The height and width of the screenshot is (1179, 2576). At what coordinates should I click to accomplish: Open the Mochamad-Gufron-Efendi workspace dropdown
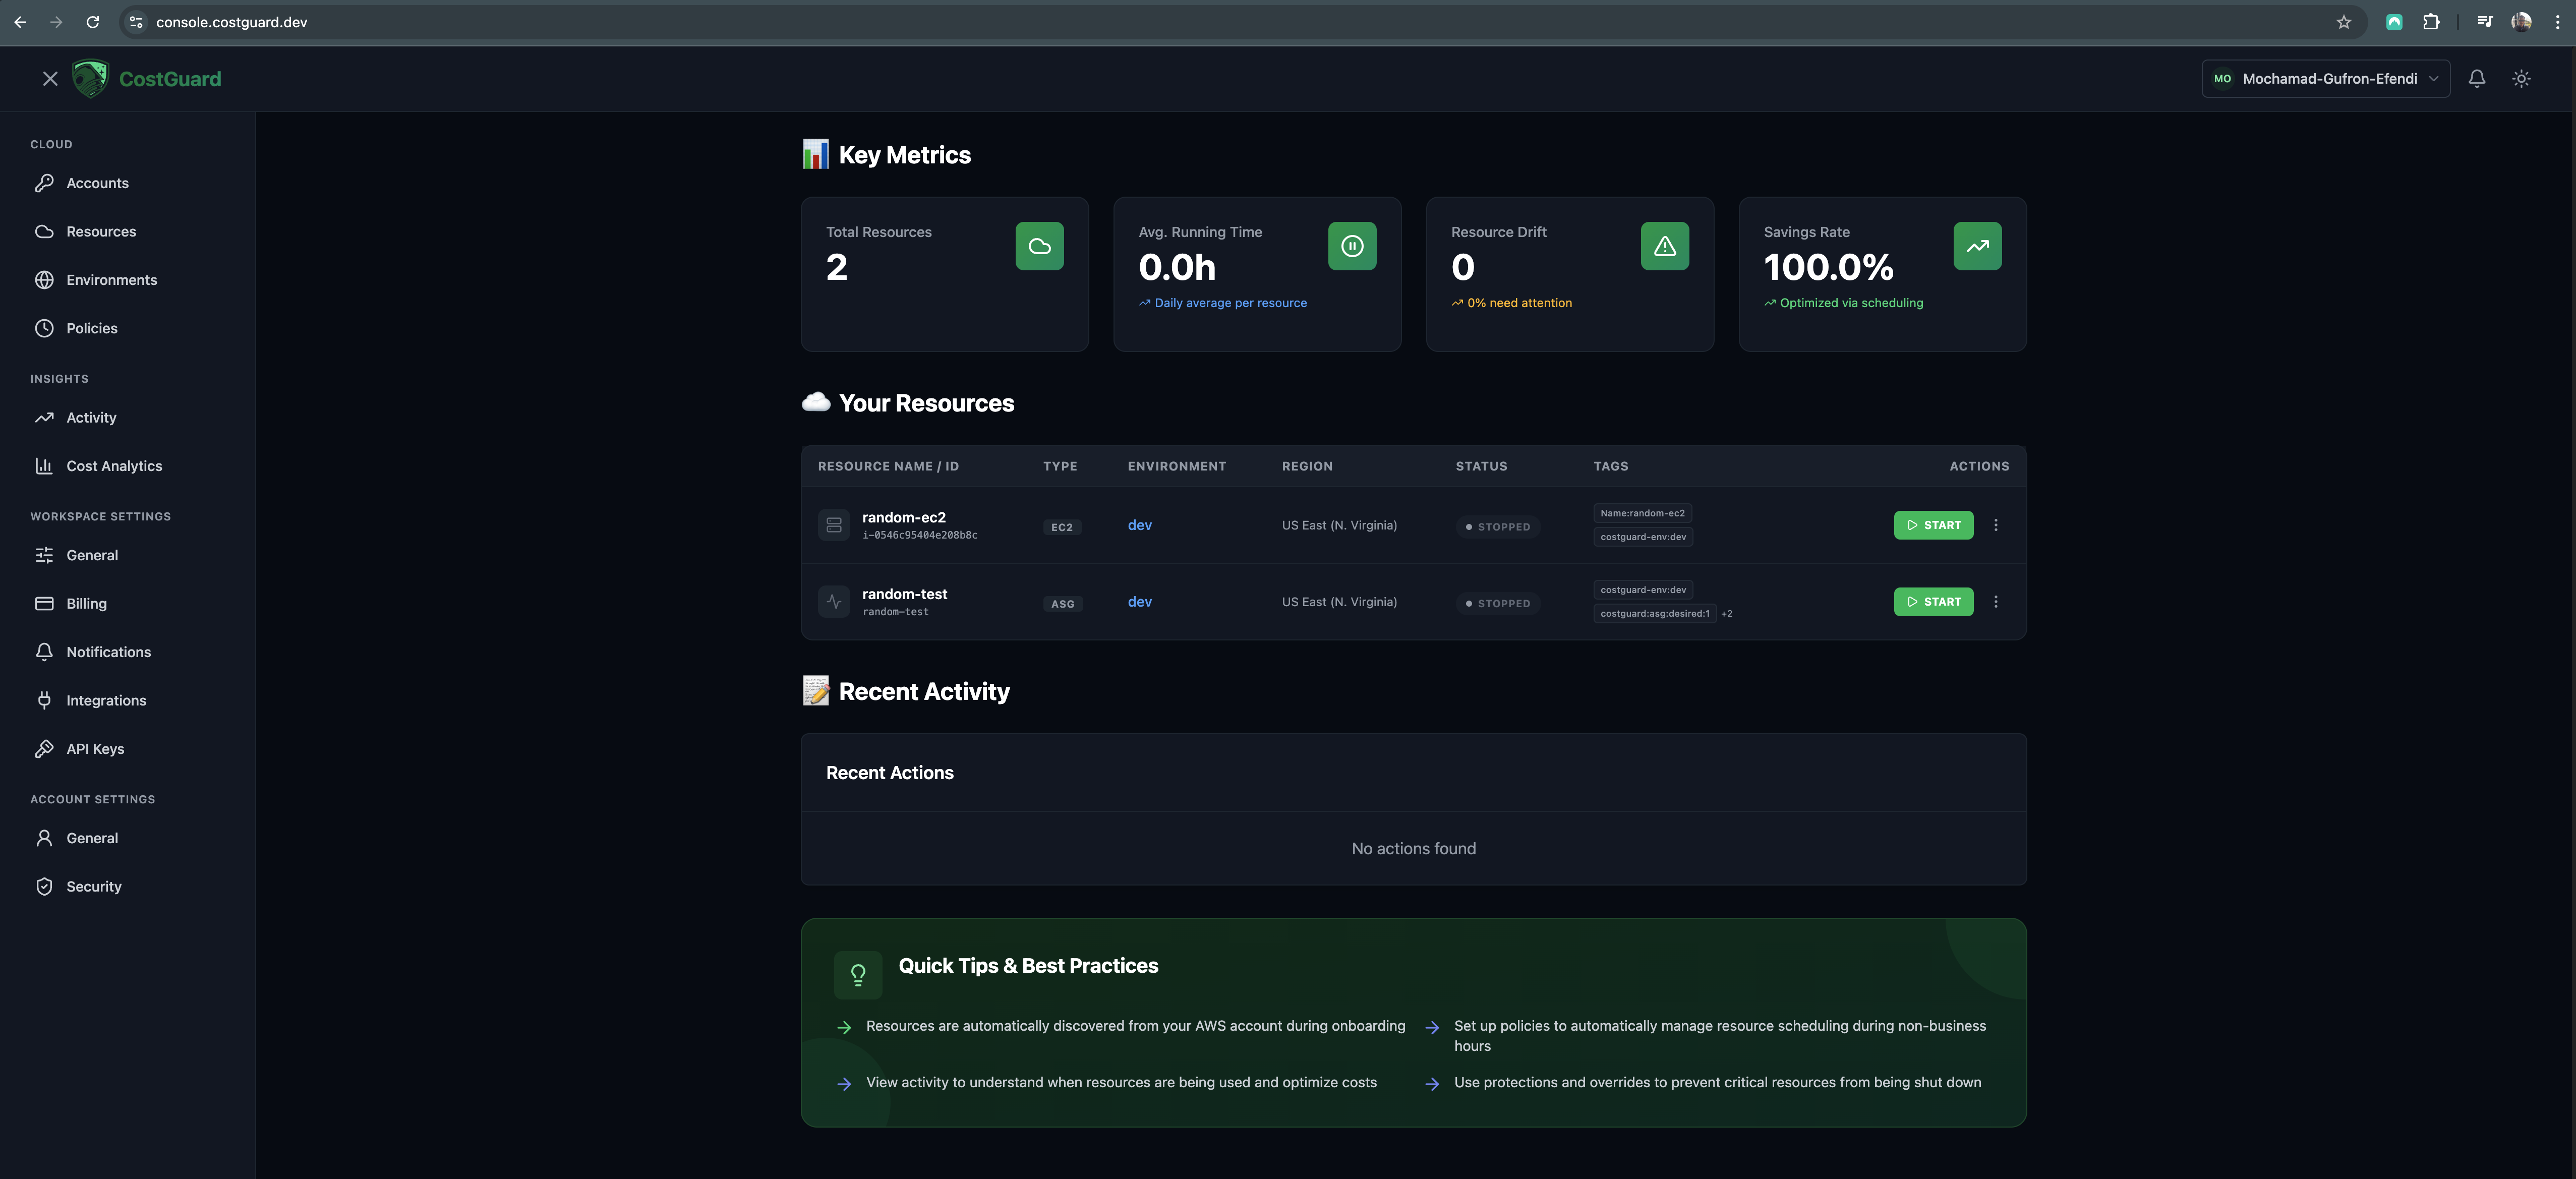coord(2325,79)
